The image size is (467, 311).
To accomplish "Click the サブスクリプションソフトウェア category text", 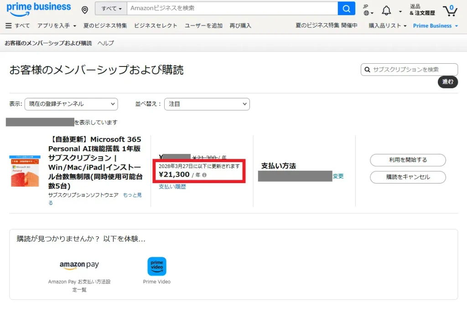I will (83, 195).
